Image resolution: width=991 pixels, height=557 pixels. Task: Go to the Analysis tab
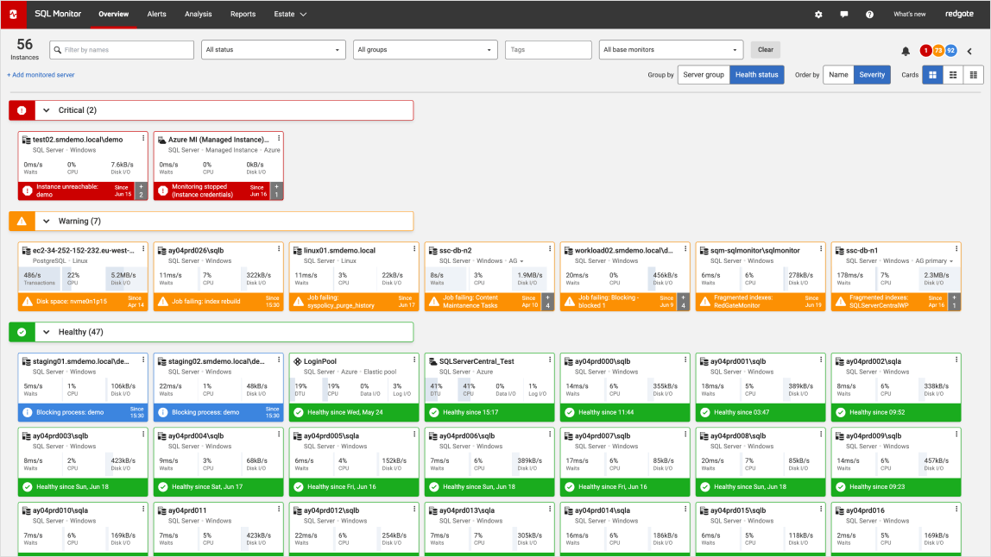[x=199, y=14]
